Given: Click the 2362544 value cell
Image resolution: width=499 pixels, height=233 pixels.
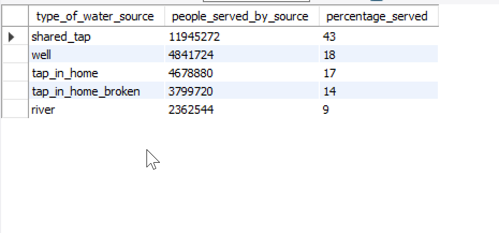Looking at the screenshot, I should [190, 110].
